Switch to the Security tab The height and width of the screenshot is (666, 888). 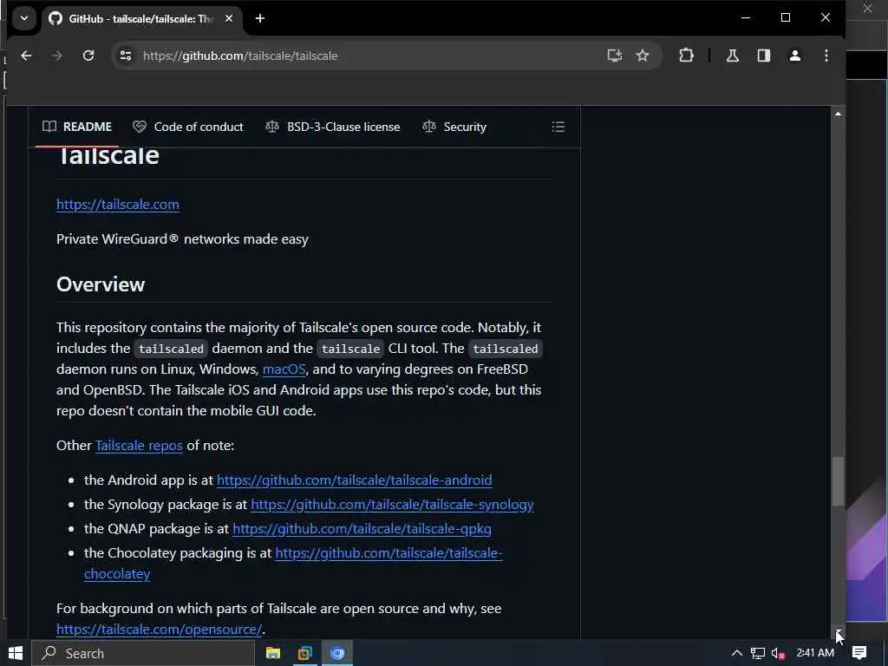[x=454, y=127]
